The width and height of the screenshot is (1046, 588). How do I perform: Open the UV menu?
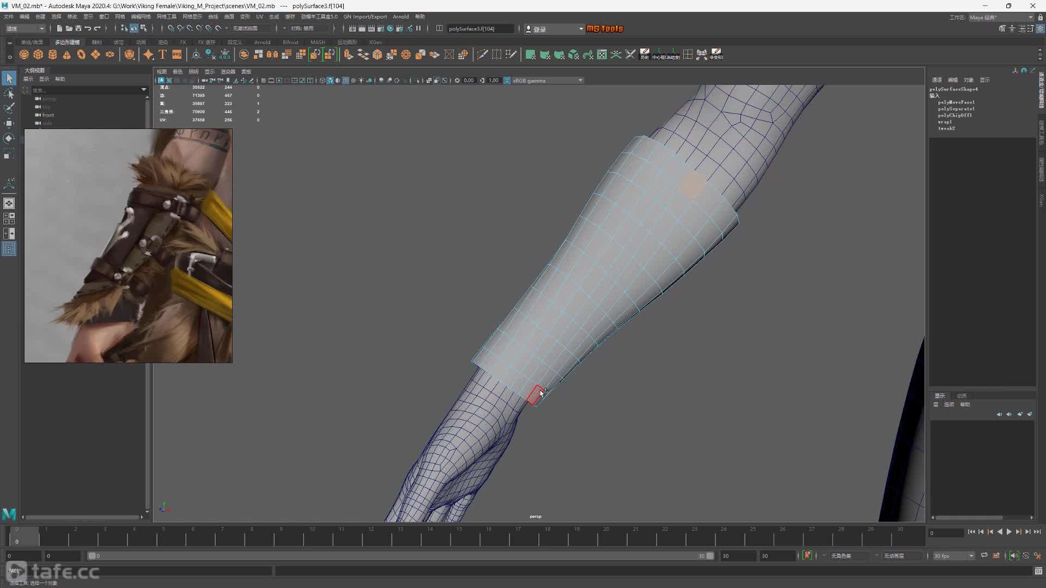[x=259, y=16]
